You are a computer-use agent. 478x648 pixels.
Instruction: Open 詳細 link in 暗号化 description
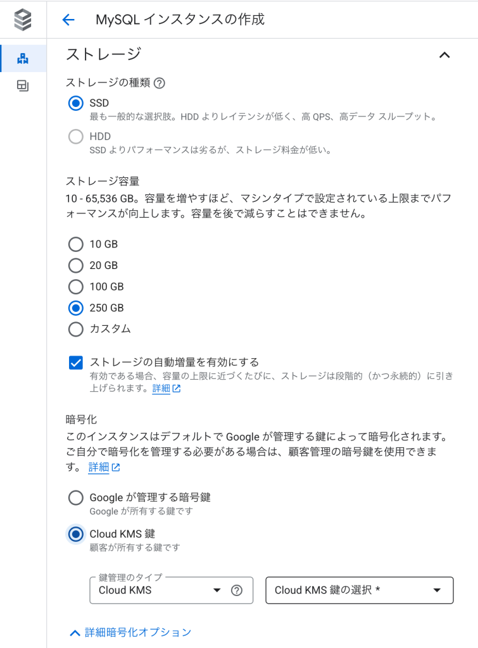coord(98,468)
